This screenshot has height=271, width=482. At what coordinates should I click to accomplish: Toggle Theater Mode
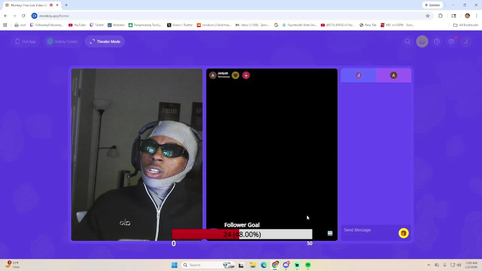(105, 41)
